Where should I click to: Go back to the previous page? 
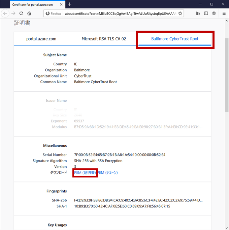5,13
